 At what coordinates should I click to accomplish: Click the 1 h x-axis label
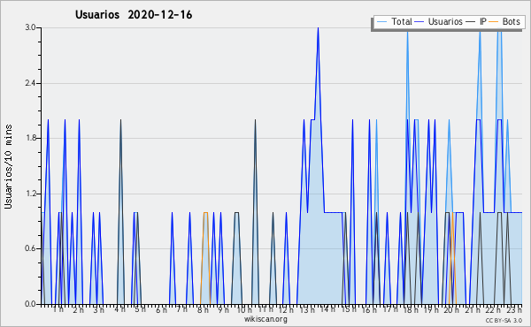click(58, 309)
